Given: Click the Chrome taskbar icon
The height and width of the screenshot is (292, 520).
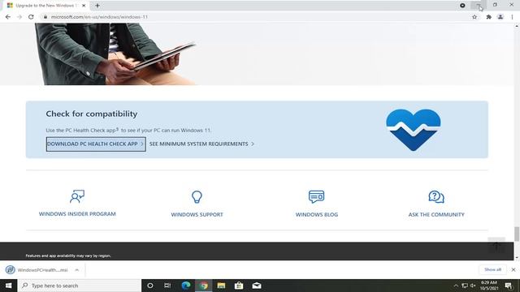Looking at the screenshot, I should pyautogui.click(x=204, y=286).
